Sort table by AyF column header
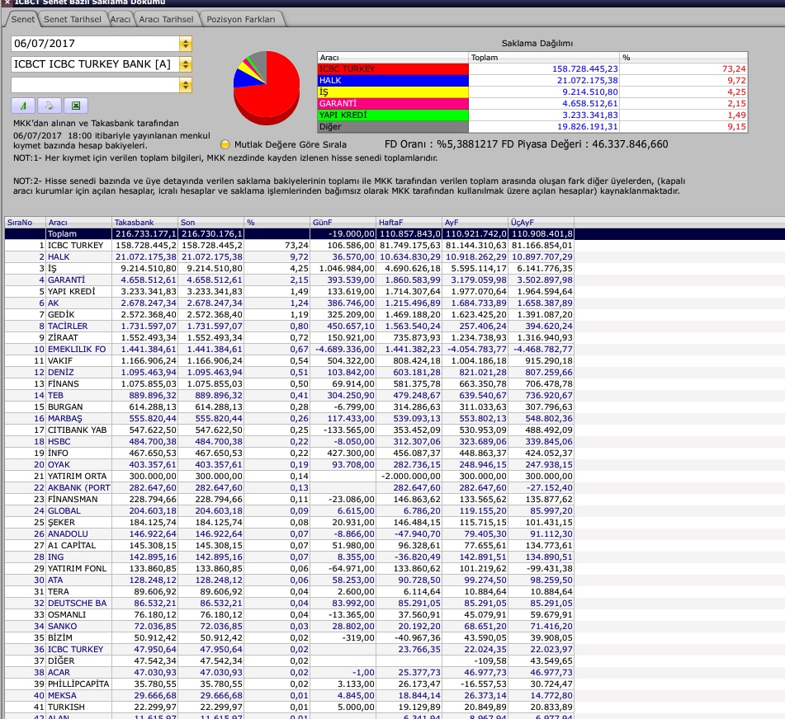Screen dimensions: 785x719 pos(475,223)
